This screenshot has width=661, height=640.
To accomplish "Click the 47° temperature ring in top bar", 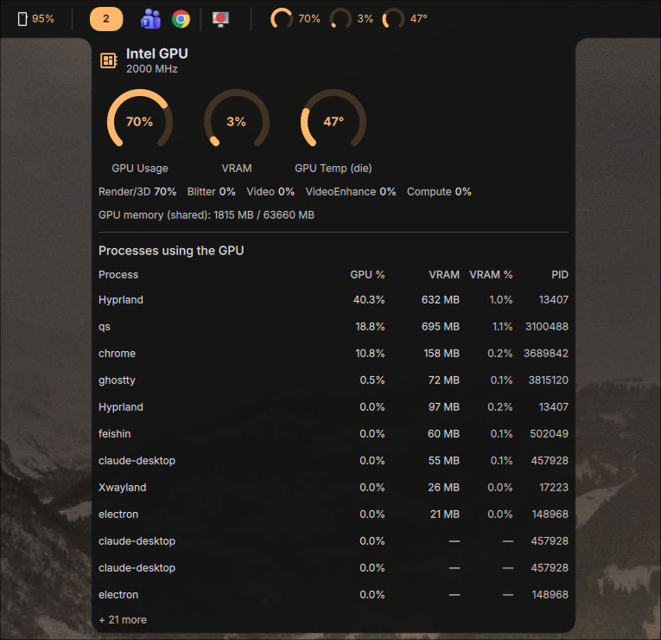I will 393,19.
